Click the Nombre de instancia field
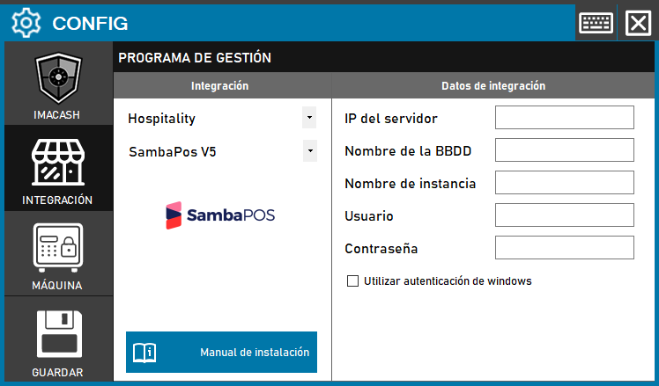 point(565,183)
